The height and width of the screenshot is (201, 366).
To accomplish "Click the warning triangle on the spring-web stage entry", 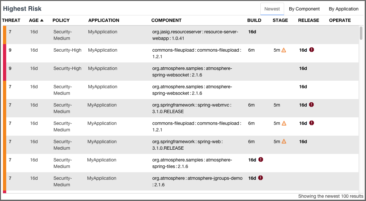I will pyautogui.click(x=283, y=142).
